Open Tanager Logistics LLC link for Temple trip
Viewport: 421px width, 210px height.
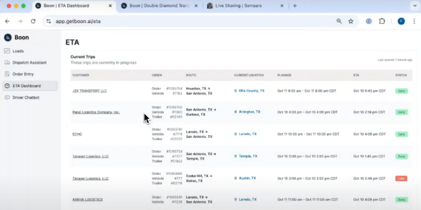(90, 156)
